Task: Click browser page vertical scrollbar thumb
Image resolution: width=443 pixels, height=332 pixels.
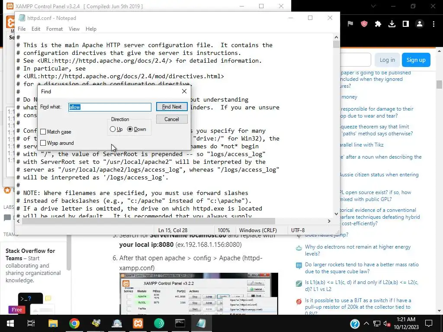Action: pos(439,84)
